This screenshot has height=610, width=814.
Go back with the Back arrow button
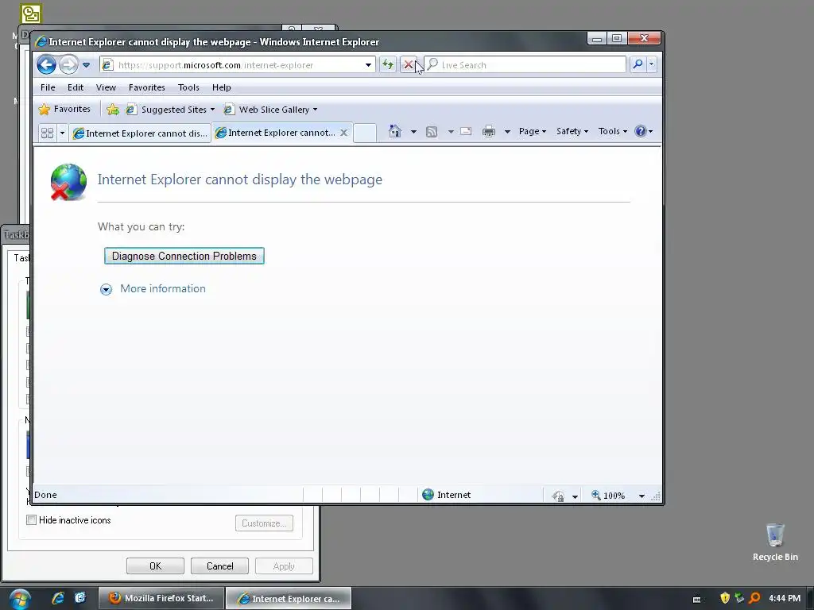pos(46,65)
